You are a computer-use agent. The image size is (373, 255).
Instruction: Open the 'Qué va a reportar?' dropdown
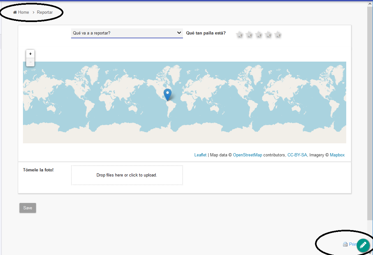127,33
